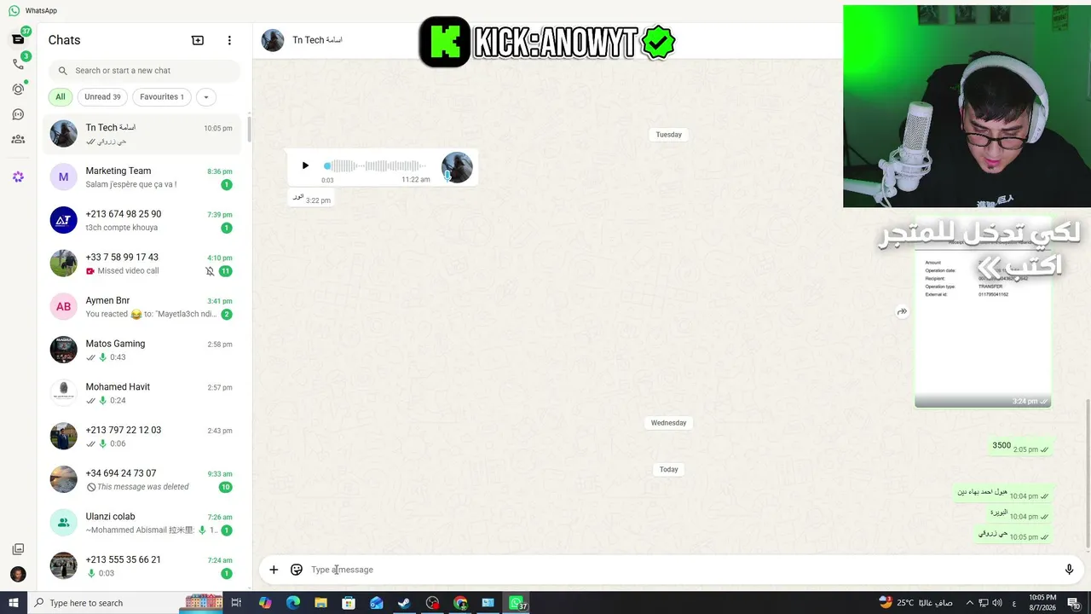1091x614 pixels.
Task: Select the Favourites 1 filter
Action: tap(162, 97)
